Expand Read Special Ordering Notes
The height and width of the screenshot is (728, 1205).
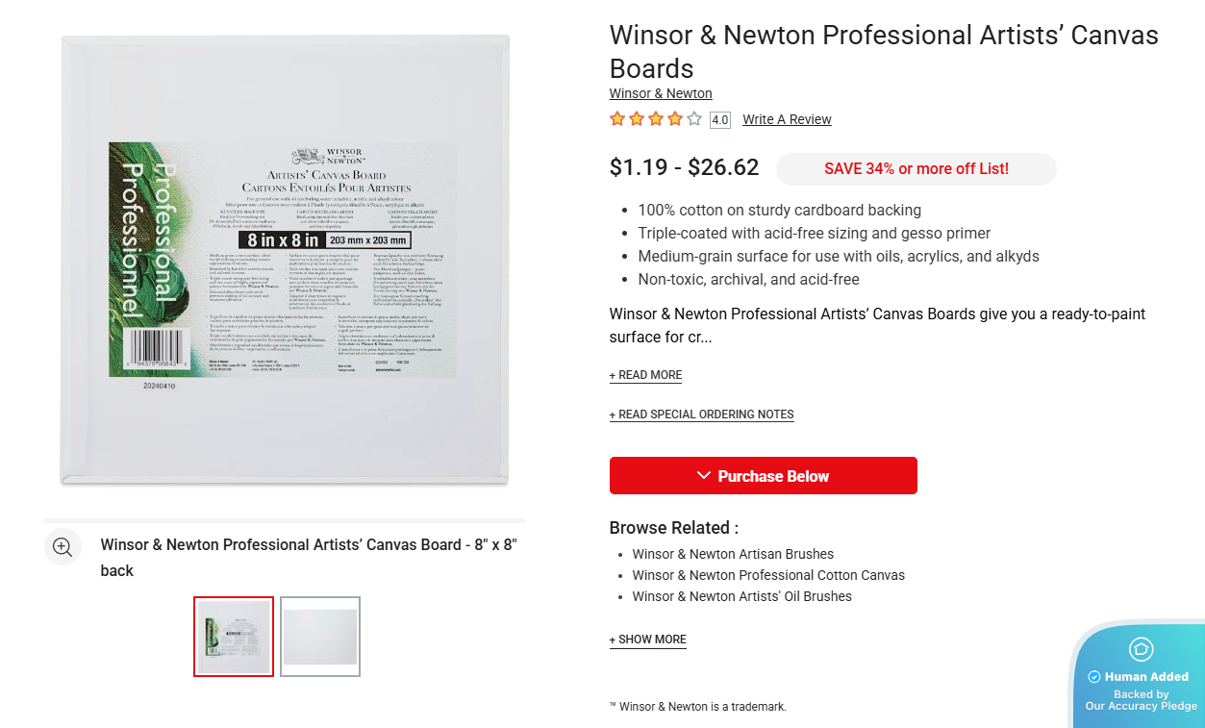pos(701,414)
